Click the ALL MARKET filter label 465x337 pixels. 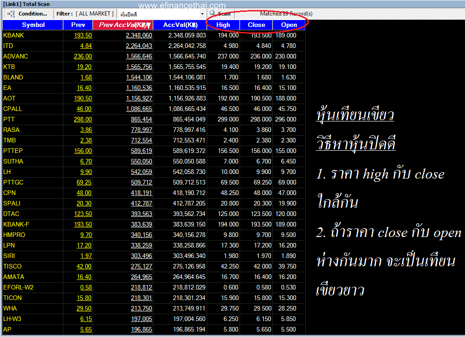[x=94, y=14]
